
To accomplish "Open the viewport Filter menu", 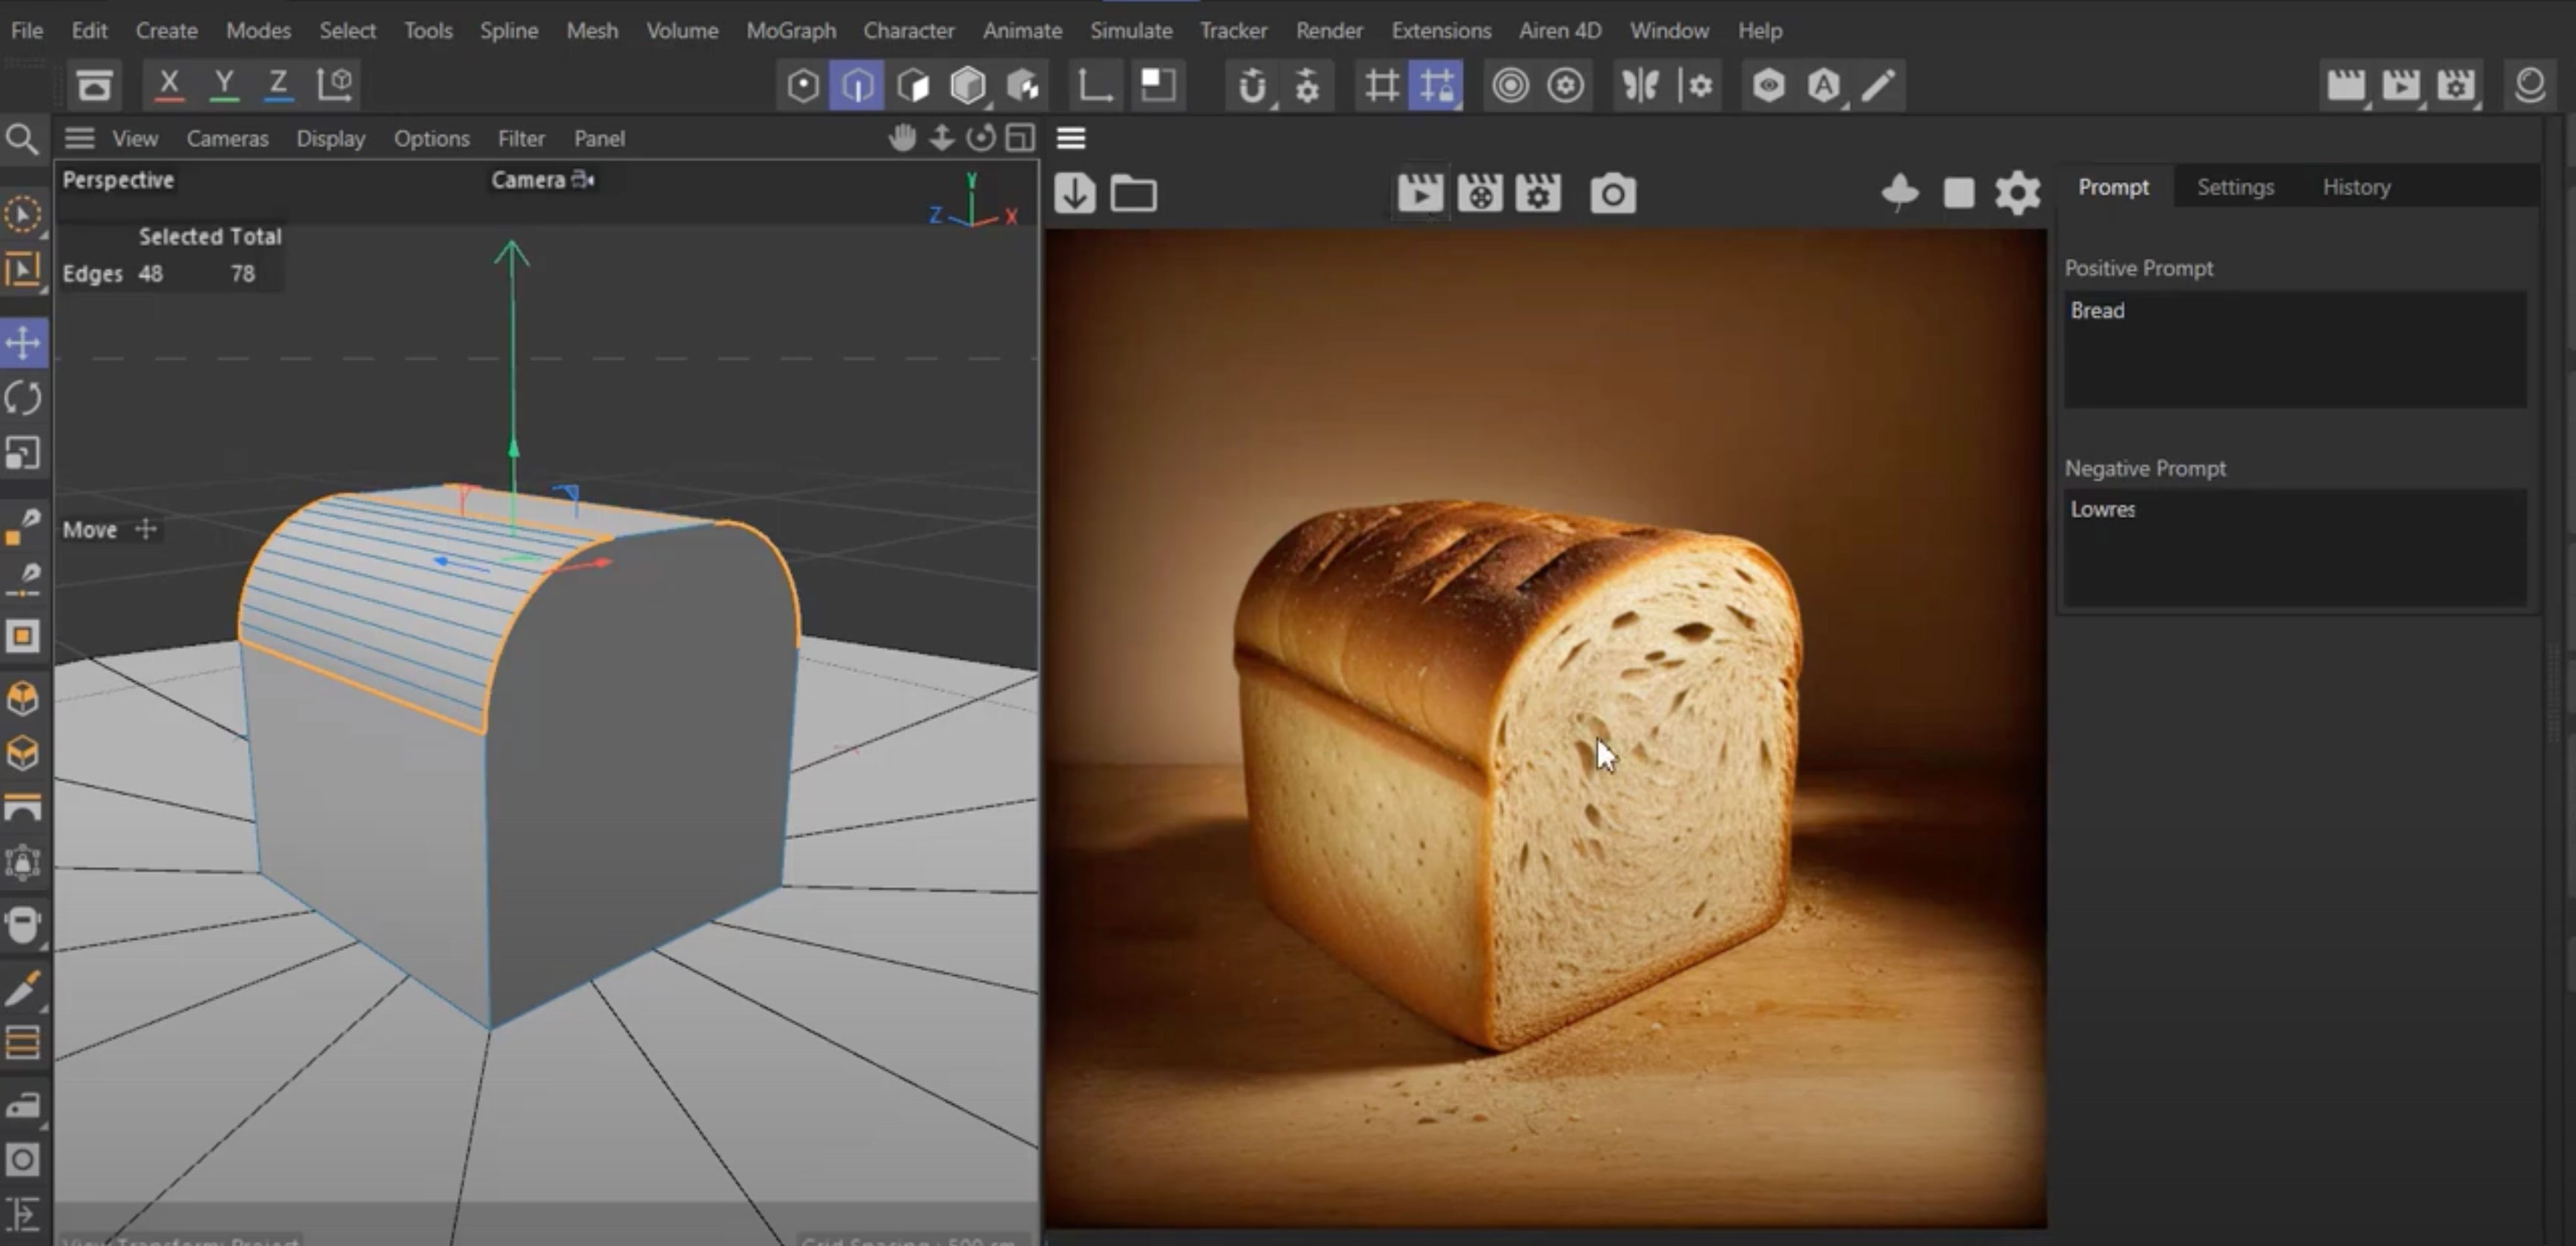I will [521, 138].
